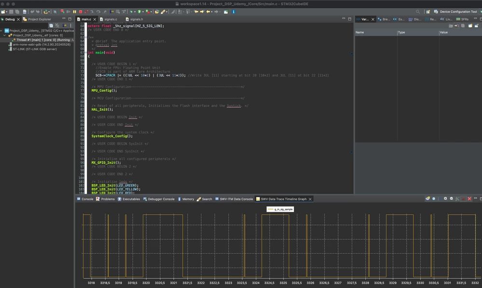Click the Name column header in Variables
Screen dimensions: 482x288
click(x=376, y=32)
